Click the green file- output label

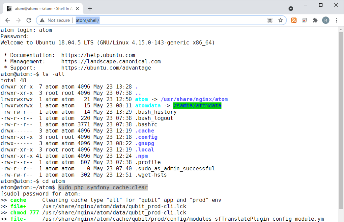(18, 219)
